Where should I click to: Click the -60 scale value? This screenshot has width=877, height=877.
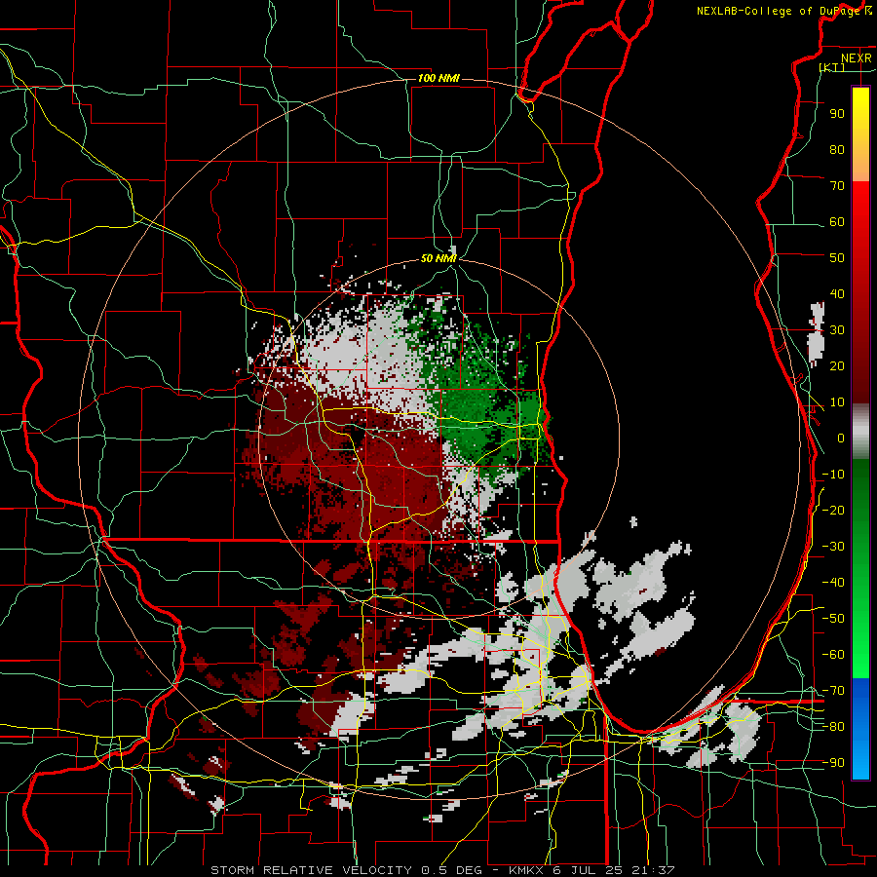[x=833, y=655]
